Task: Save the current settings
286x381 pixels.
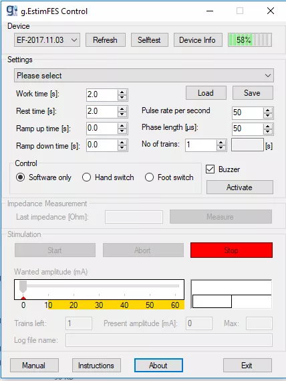Action: (x=253, y=93)
